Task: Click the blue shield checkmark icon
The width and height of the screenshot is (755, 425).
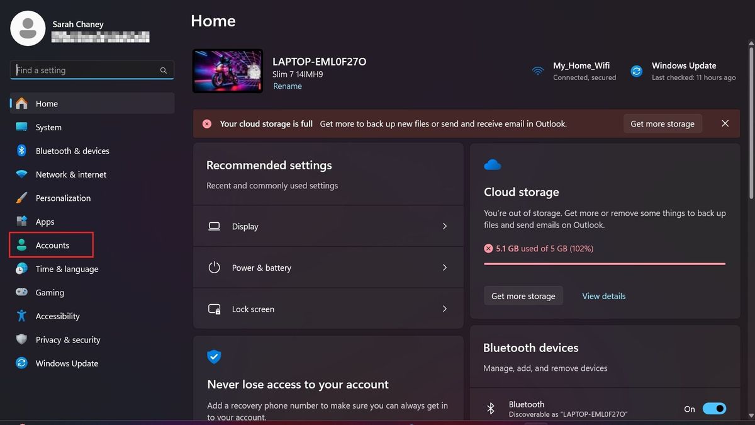Action: [x=215, y=357]
